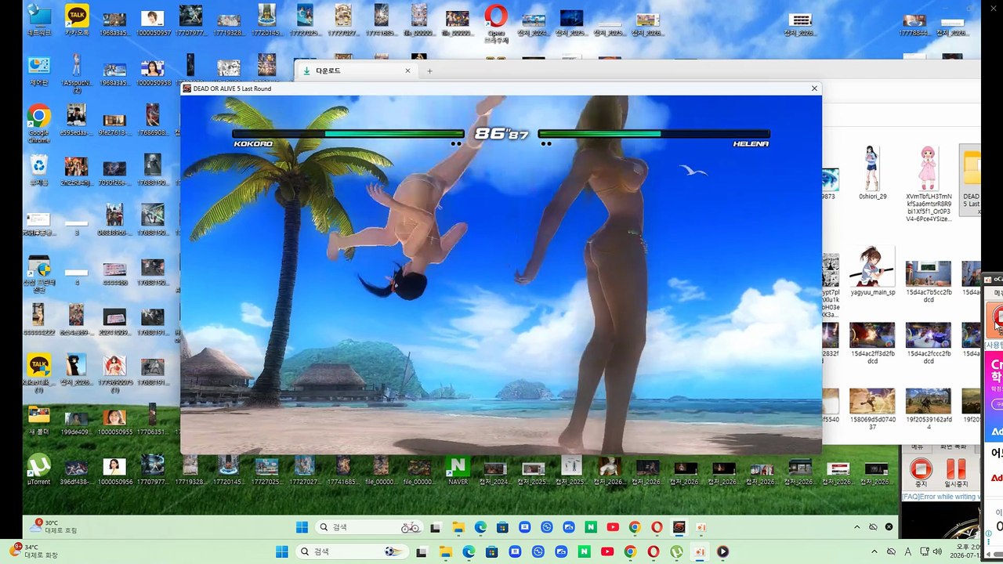The image size is (1003, 564).
Task: Click the HELENA player name label
Action: click(751, 144)
